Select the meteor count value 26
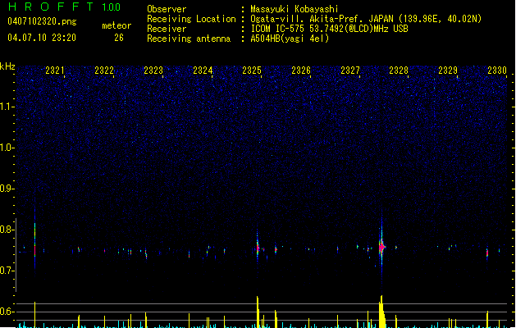 coord(119,38)
